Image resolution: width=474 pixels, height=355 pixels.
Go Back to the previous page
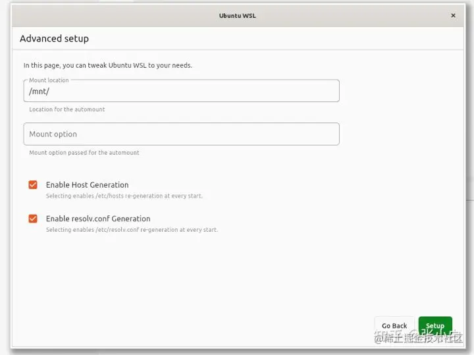394,325
